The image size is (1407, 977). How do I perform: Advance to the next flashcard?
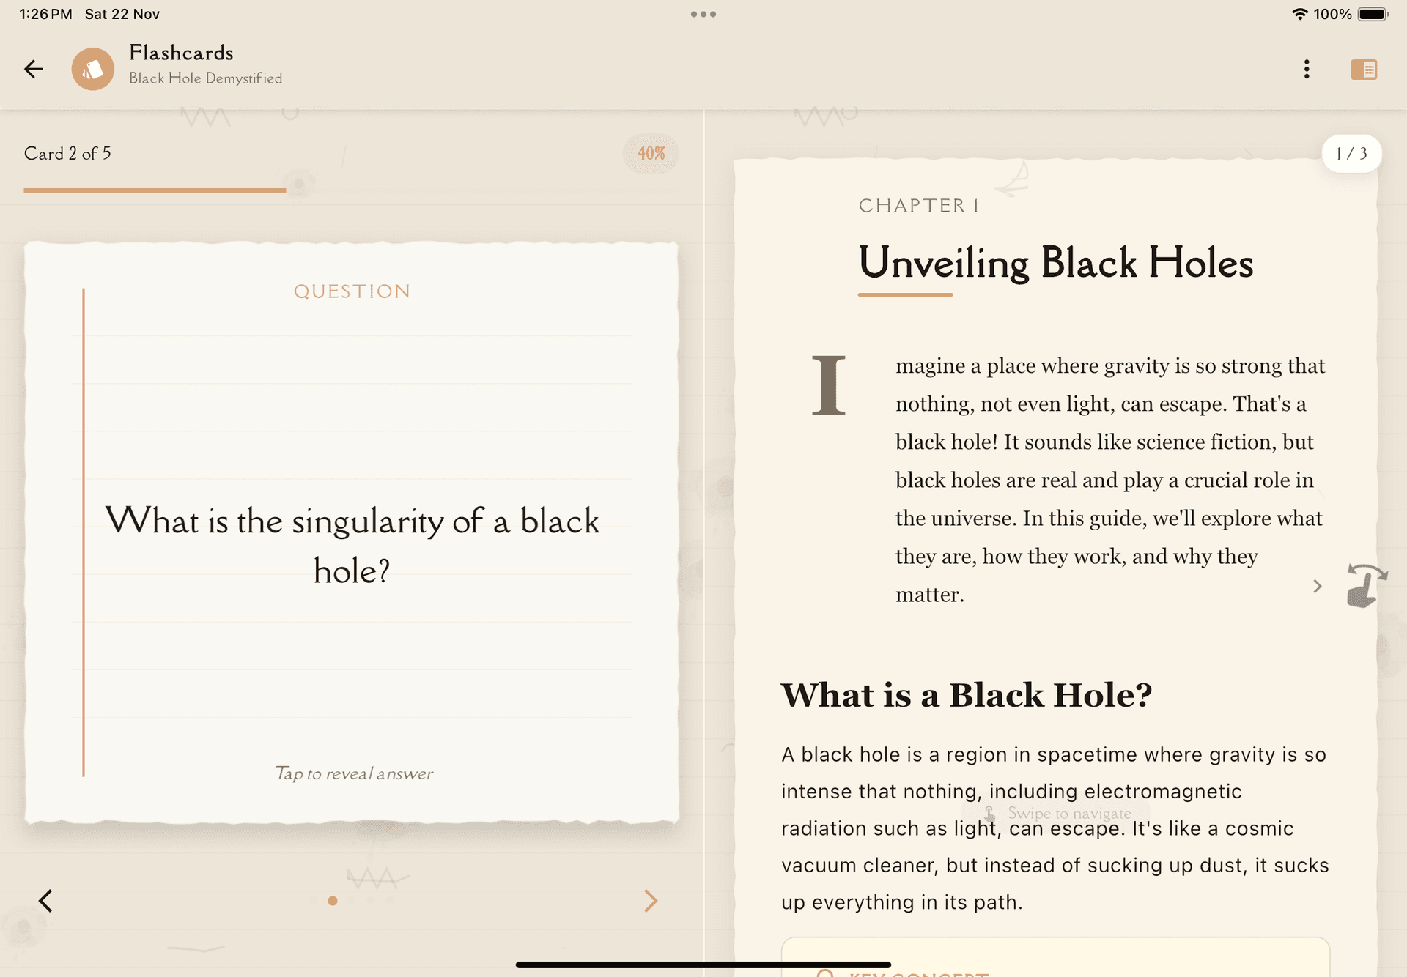pos(651,901)
